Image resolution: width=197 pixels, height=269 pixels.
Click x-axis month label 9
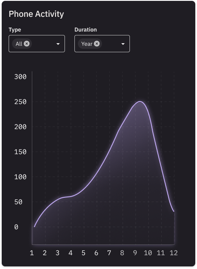click(x=135, y=253)
